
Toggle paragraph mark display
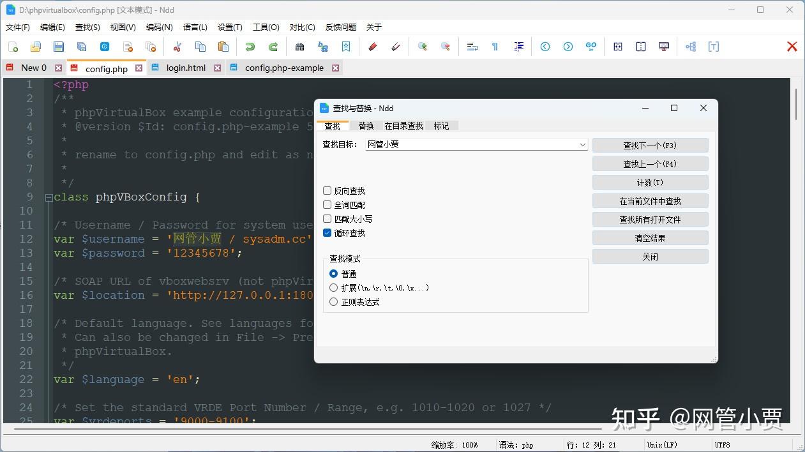[496, 47]
